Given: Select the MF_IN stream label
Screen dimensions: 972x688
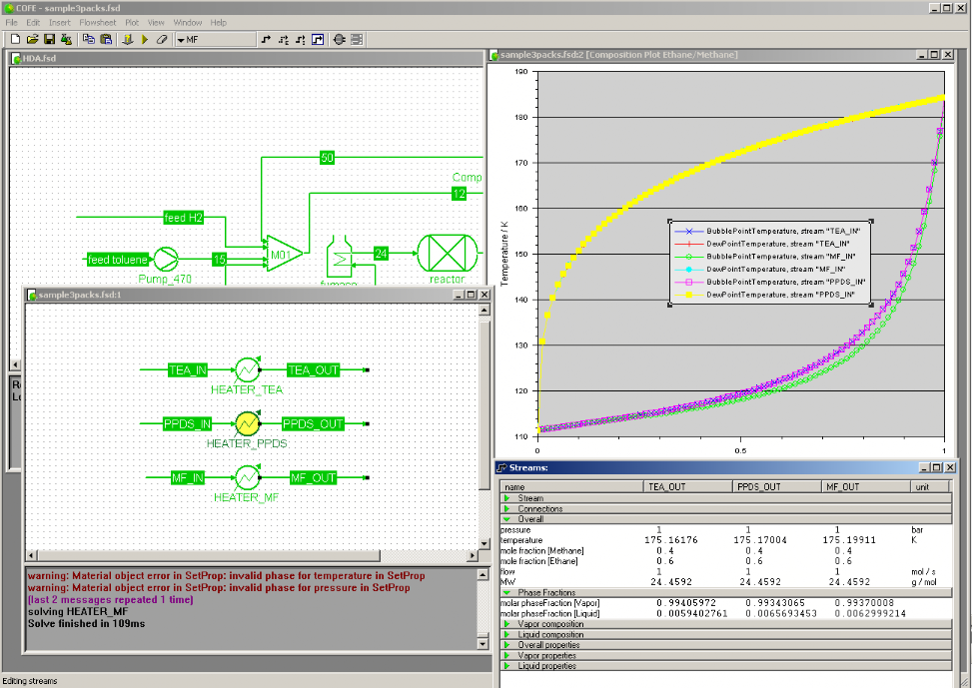Looking at the screenshot, I should pos(188,478).
